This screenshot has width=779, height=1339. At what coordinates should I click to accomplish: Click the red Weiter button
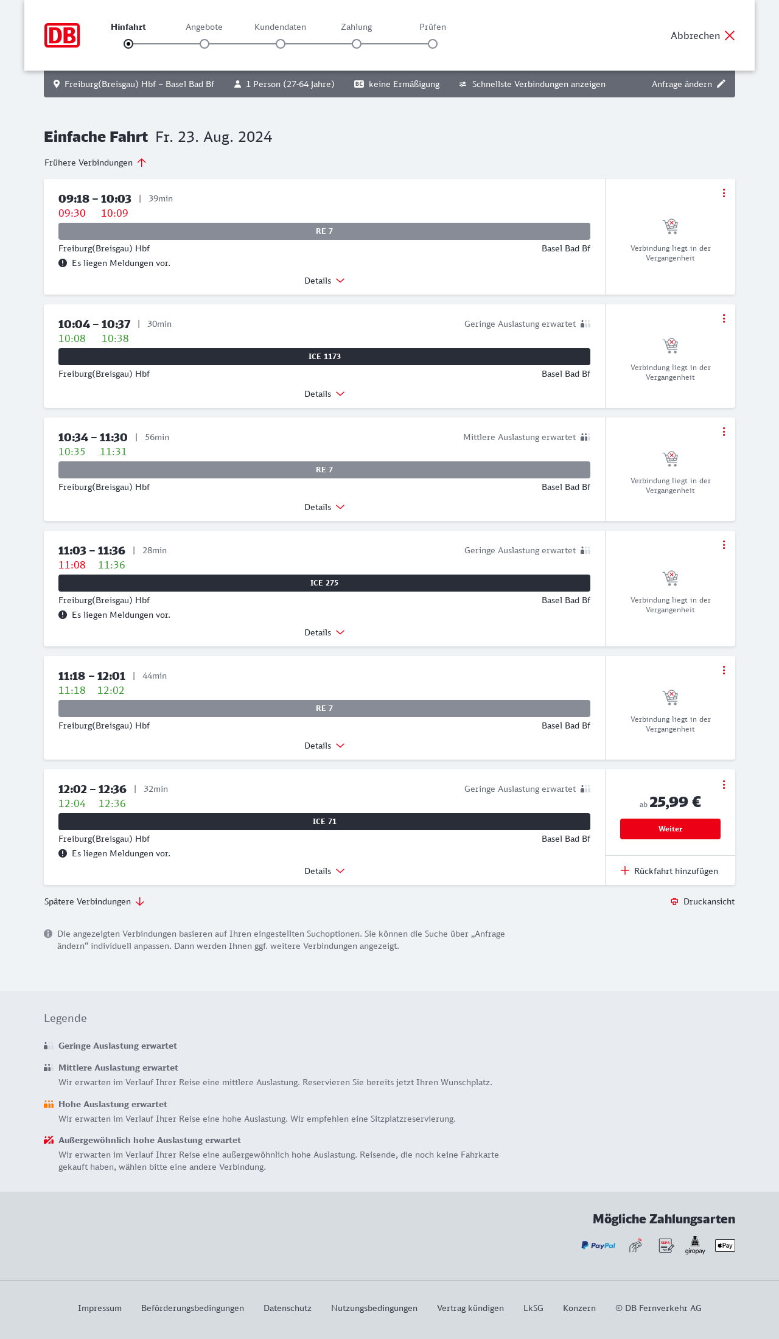[670, 829]
